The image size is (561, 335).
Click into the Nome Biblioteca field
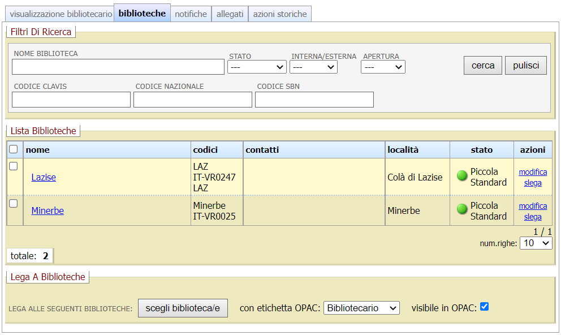pyautogui.click(x=118, y=67)
